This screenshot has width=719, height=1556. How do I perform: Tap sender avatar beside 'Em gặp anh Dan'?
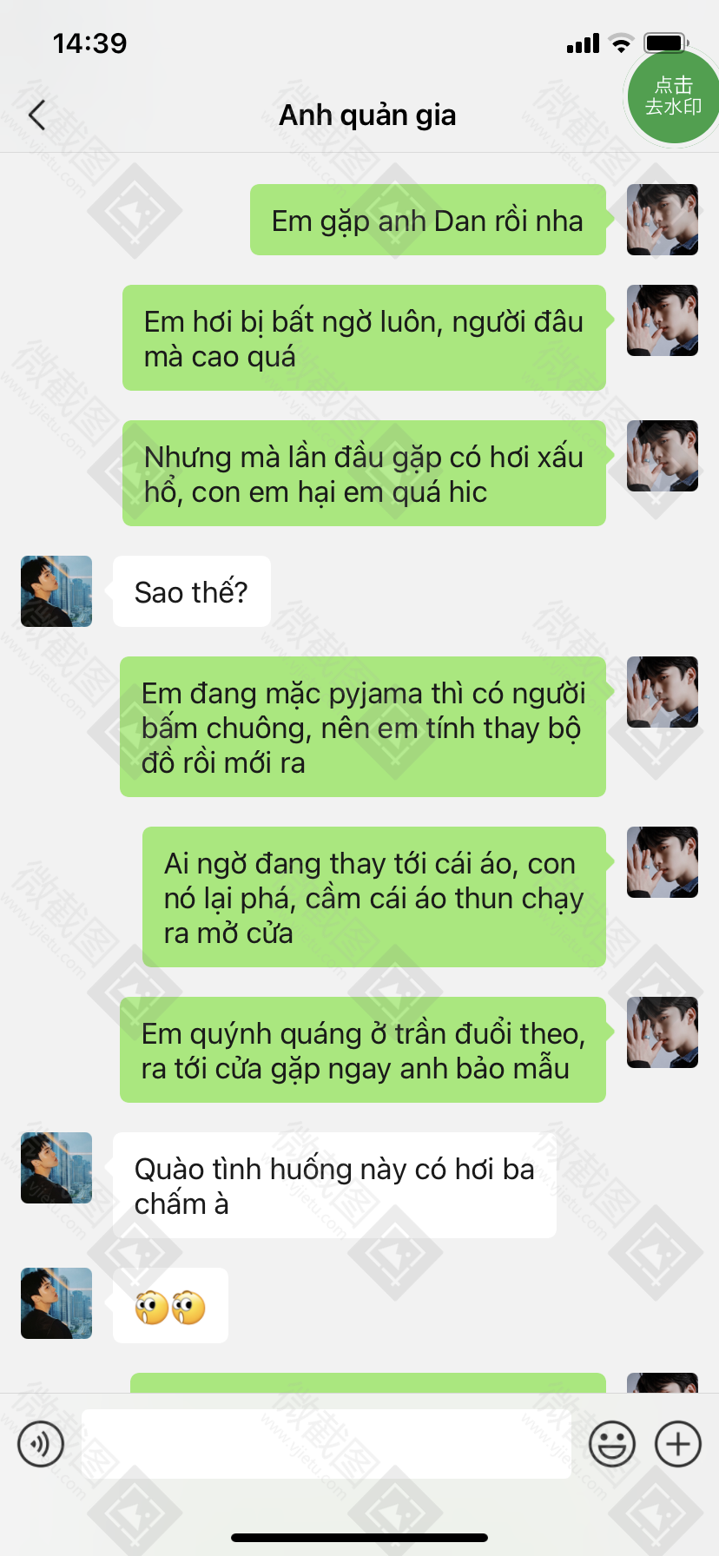pyautogui.click(x=663, y=220)
